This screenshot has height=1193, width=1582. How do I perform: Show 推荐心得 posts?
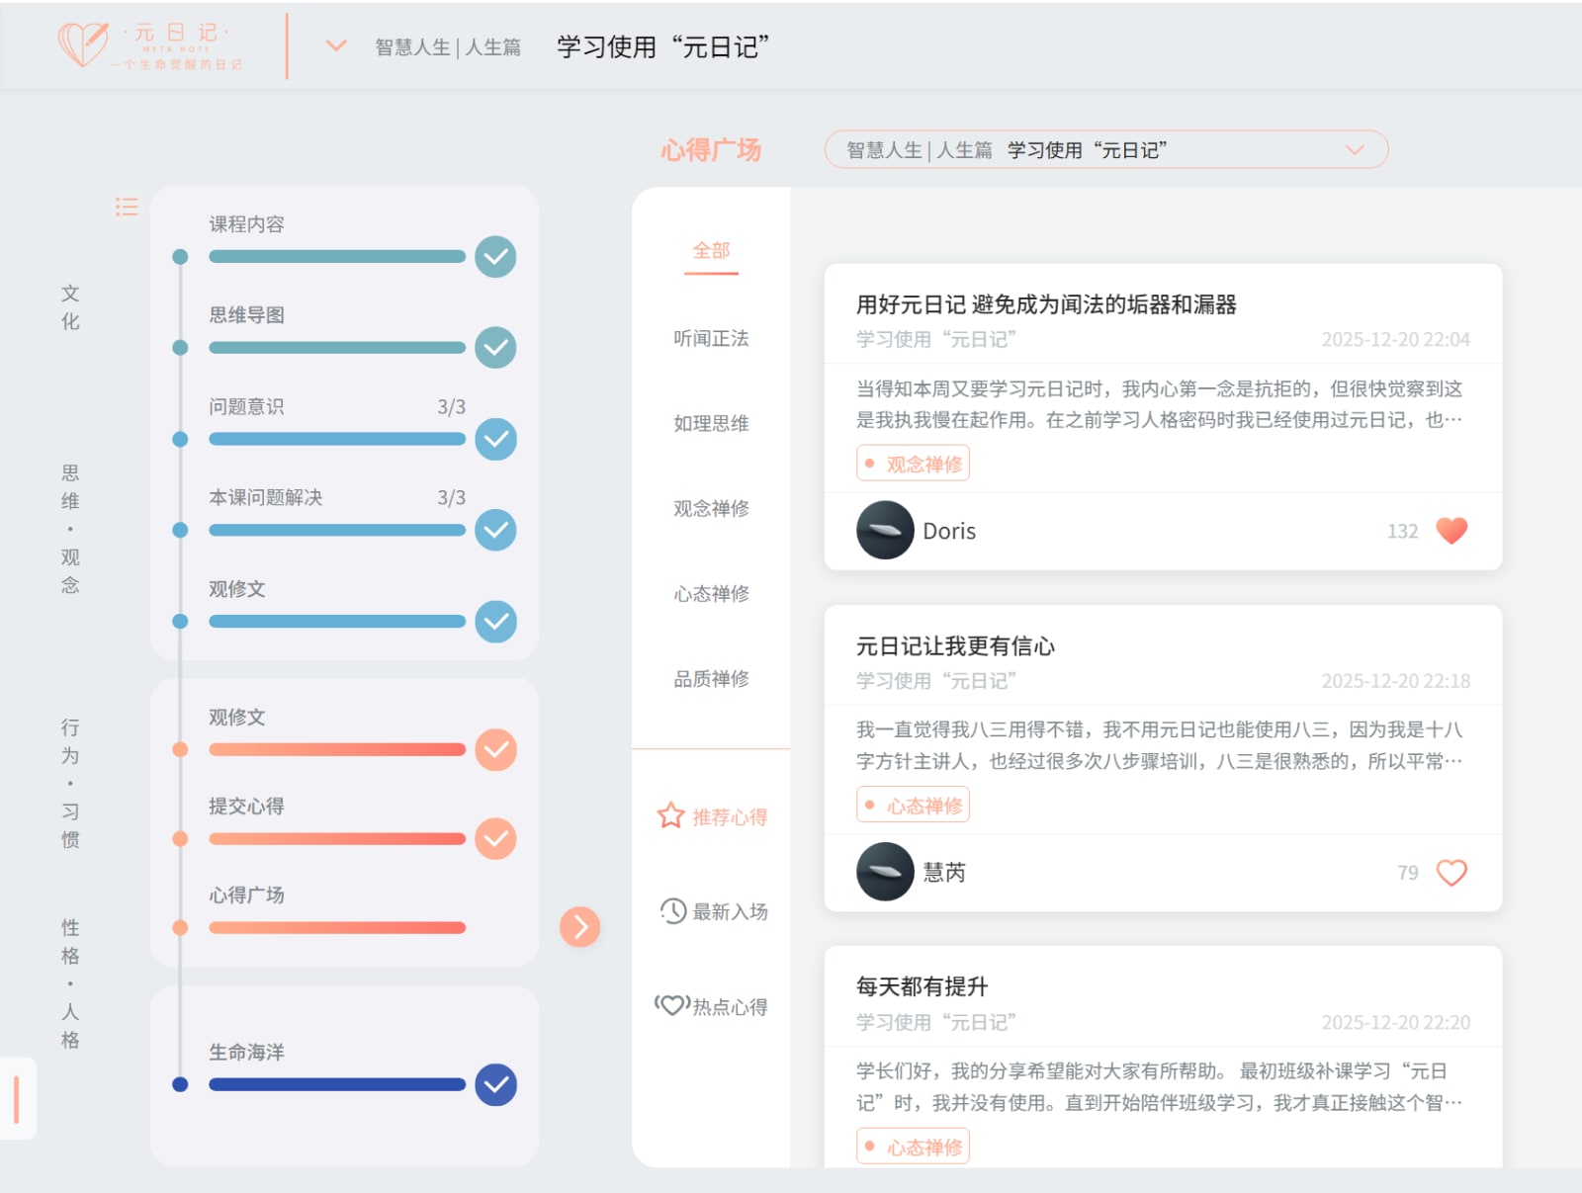712,816
